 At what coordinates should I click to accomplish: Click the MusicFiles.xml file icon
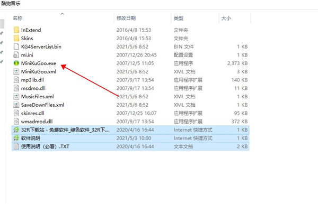point(16,96)
